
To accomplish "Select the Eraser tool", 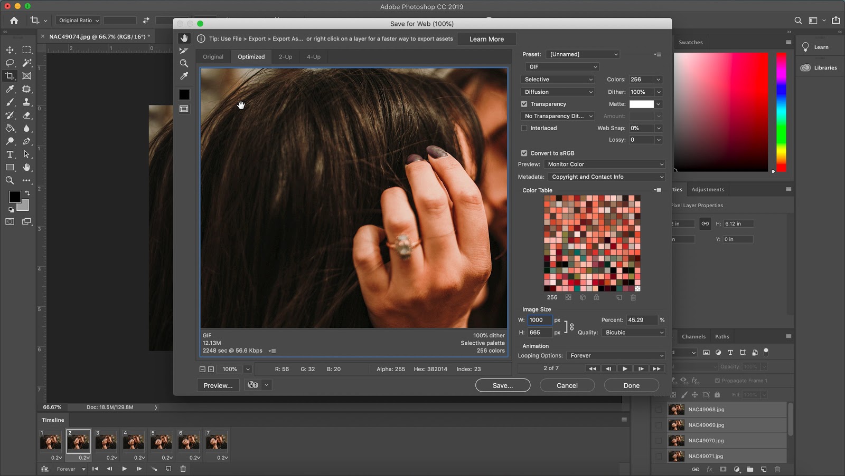I will [26, 115].
